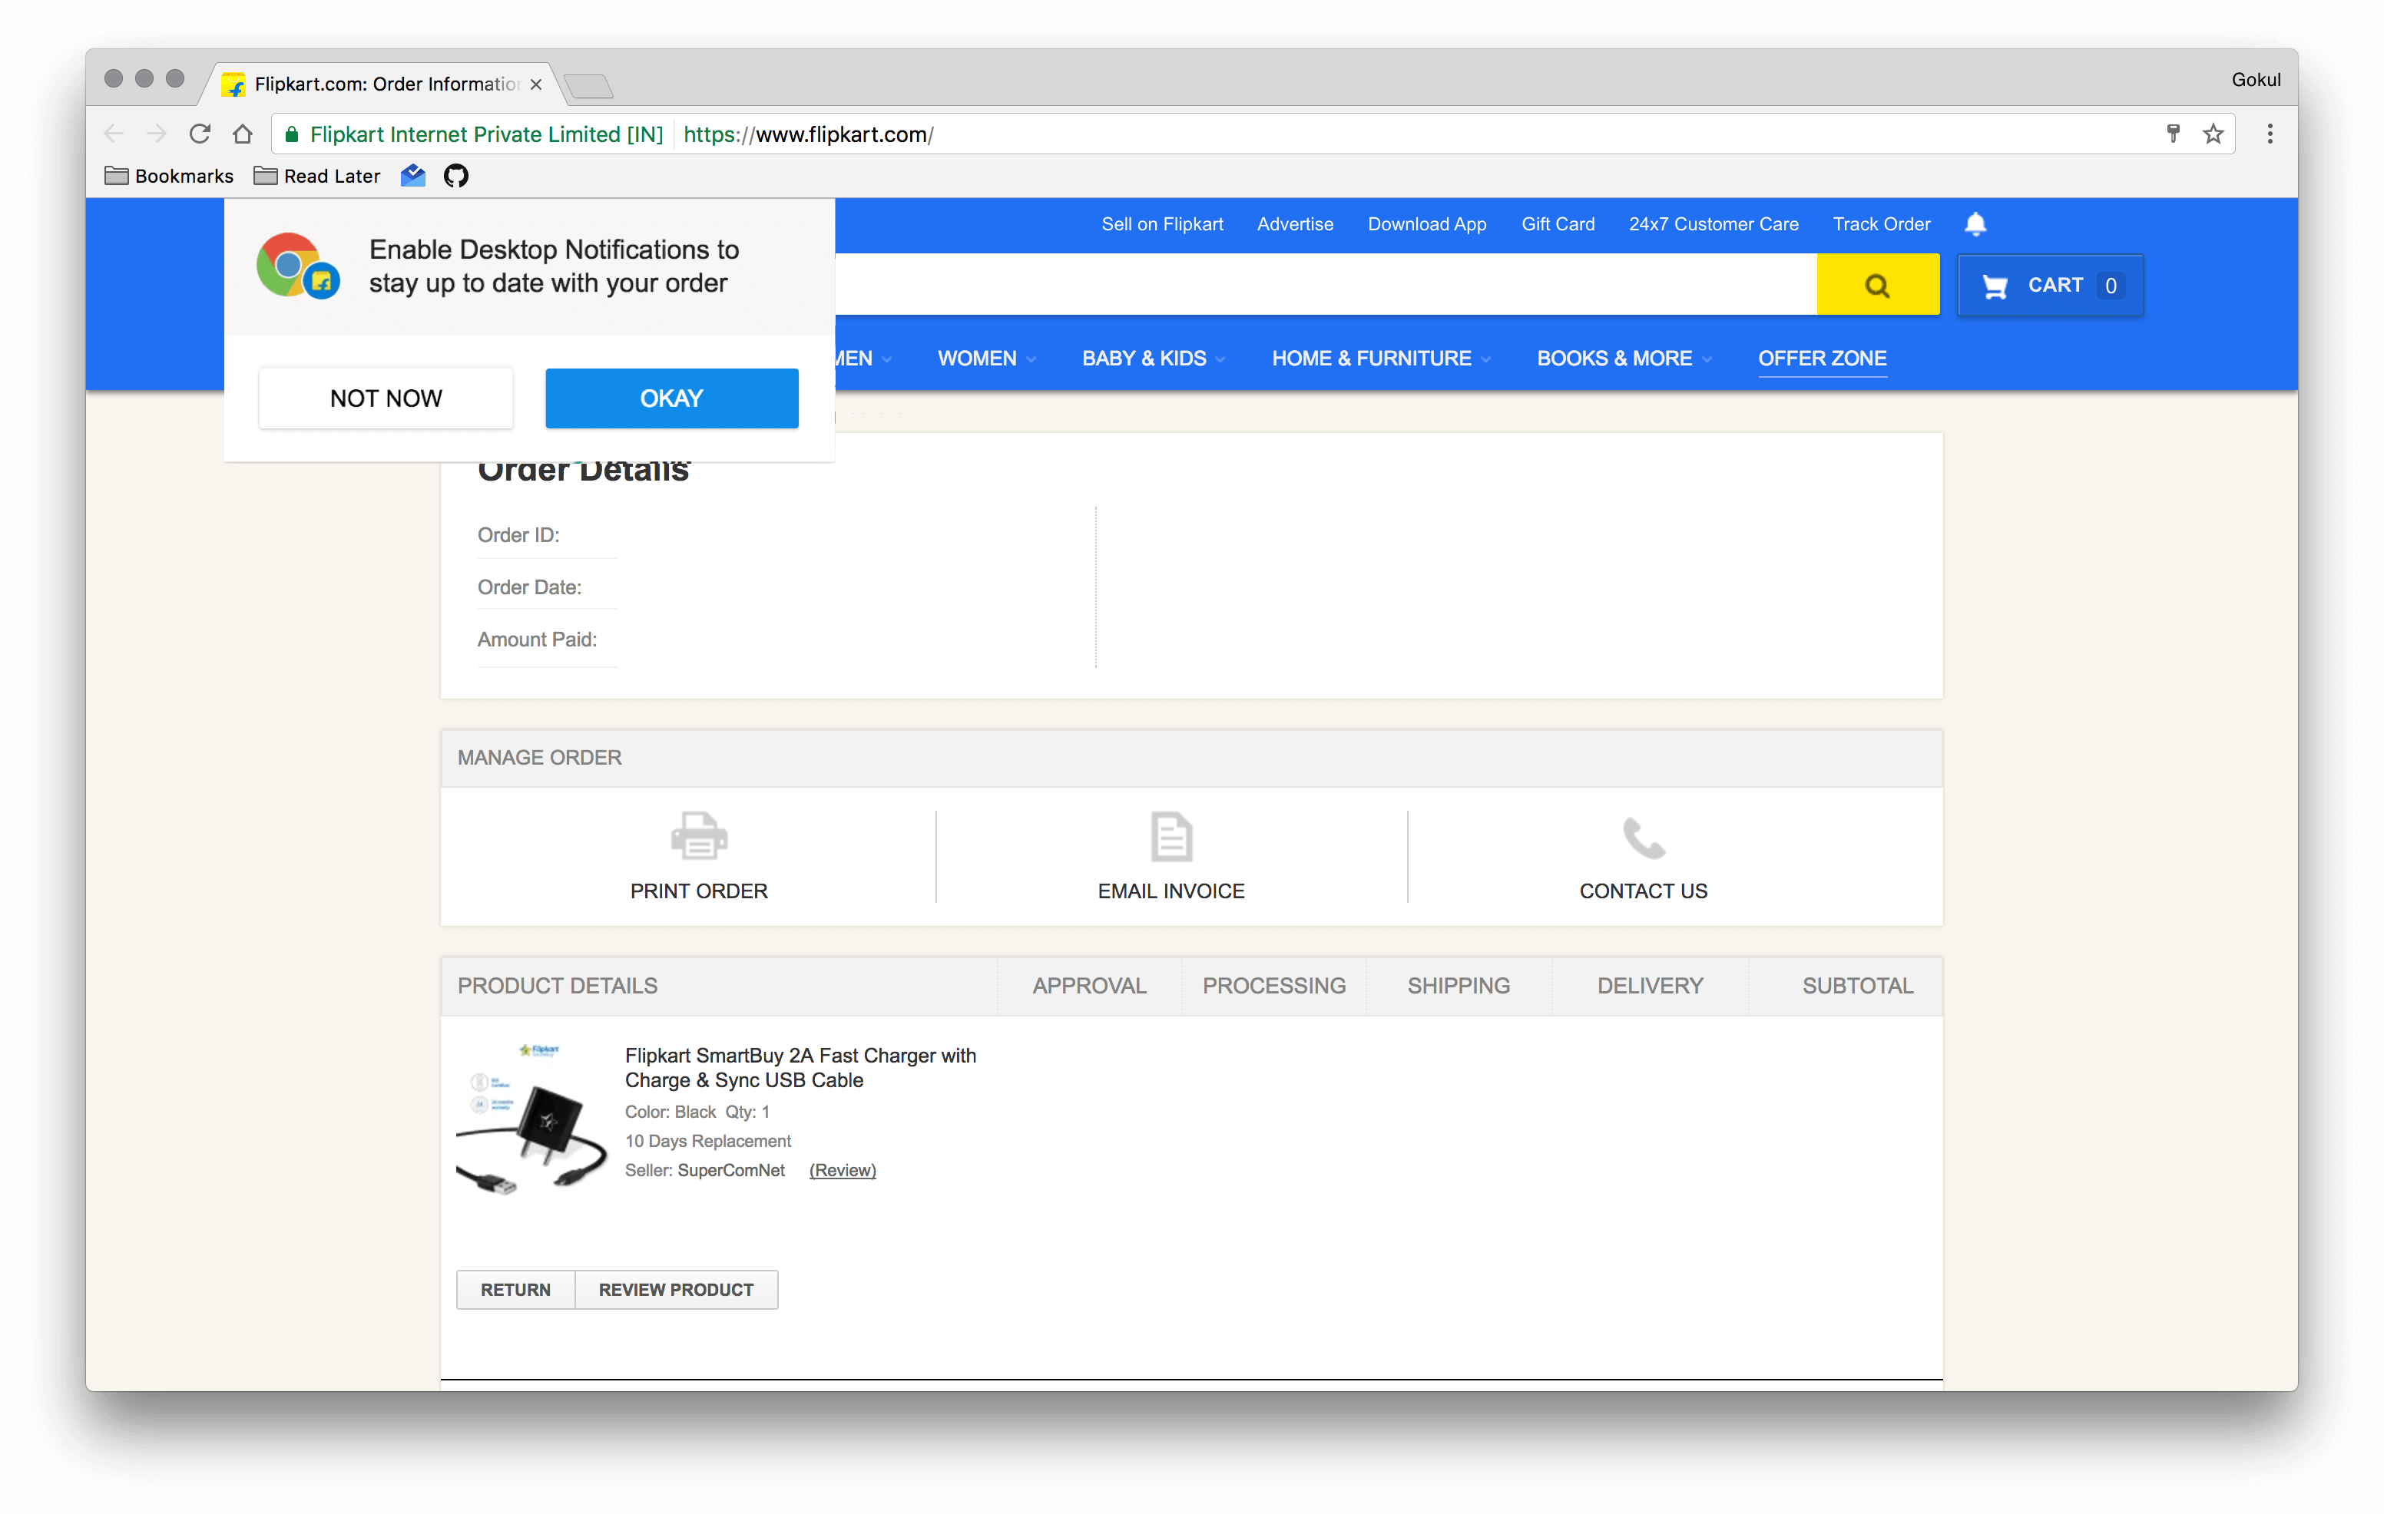Open the Track Order link

(1881, 223)
